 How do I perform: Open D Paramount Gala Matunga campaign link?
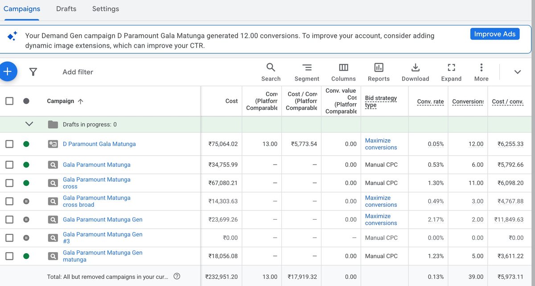(x=99, y=144)
